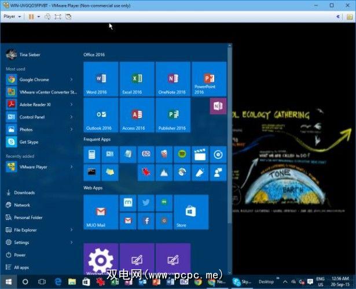Open the purple settings gear tile
Screen dimensions: 356x289
click(x=101, y=260)
